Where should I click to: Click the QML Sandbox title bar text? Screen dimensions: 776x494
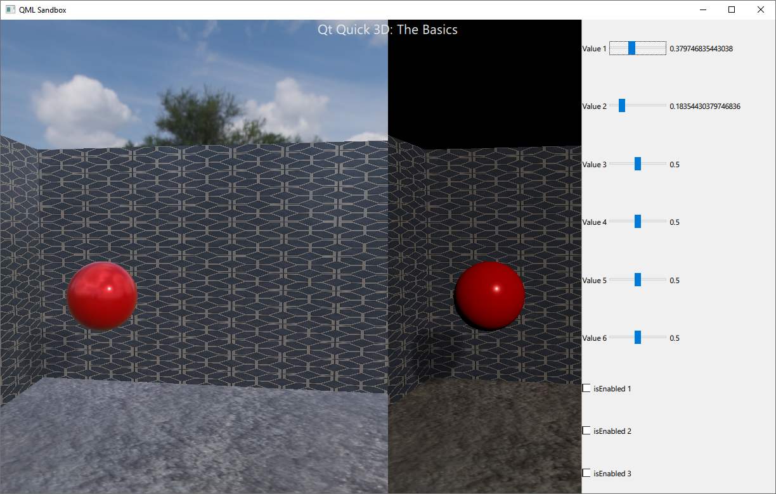tap(42, 10)
